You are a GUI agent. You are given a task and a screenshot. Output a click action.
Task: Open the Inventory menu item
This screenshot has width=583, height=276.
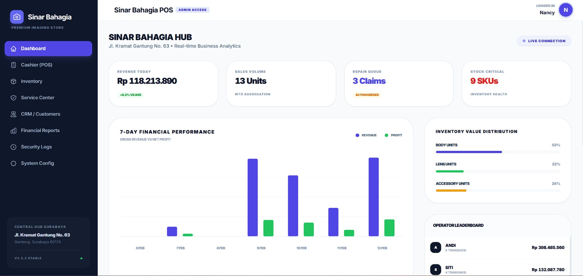[32, 81]
